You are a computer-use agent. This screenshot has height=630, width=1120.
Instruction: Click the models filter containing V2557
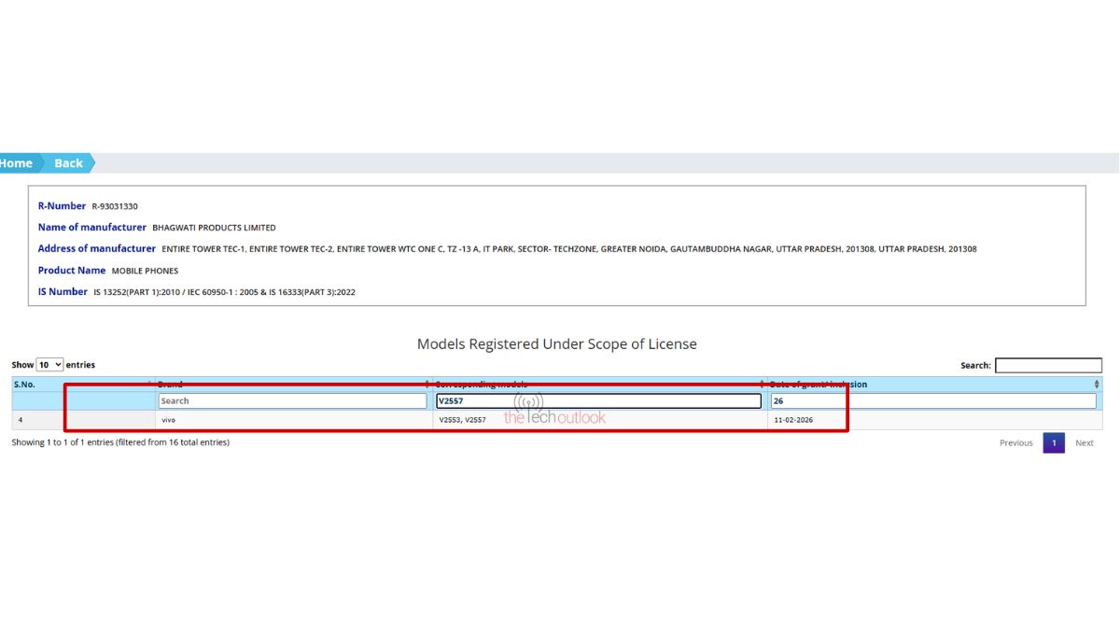pyautogui.click(x=598, y=401)
